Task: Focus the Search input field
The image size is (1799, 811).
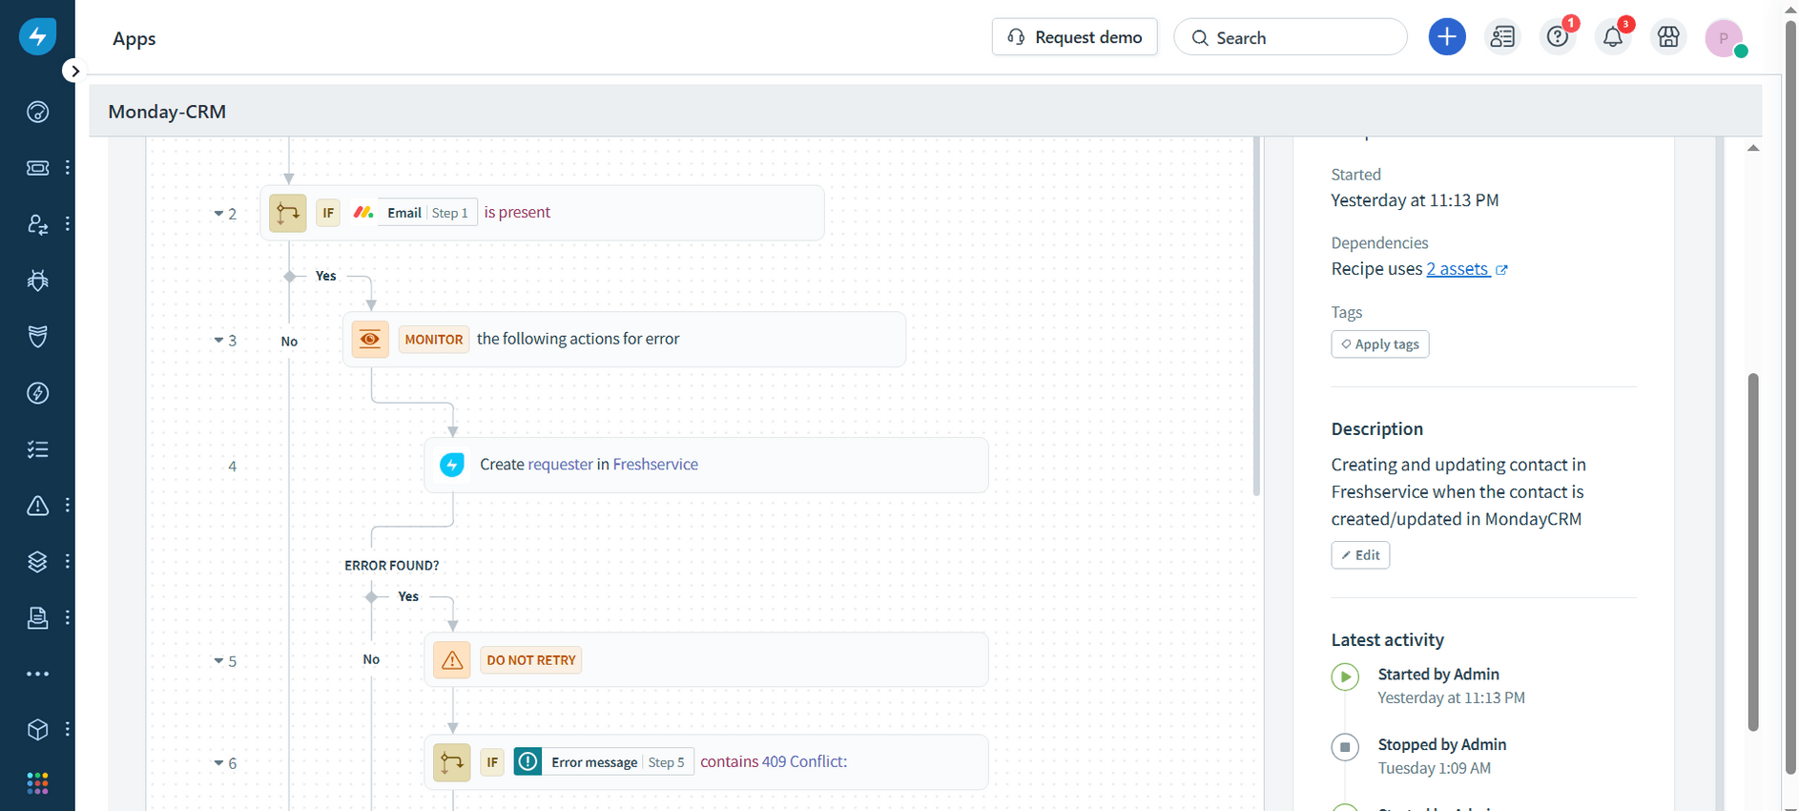Action: [1291, 37]
